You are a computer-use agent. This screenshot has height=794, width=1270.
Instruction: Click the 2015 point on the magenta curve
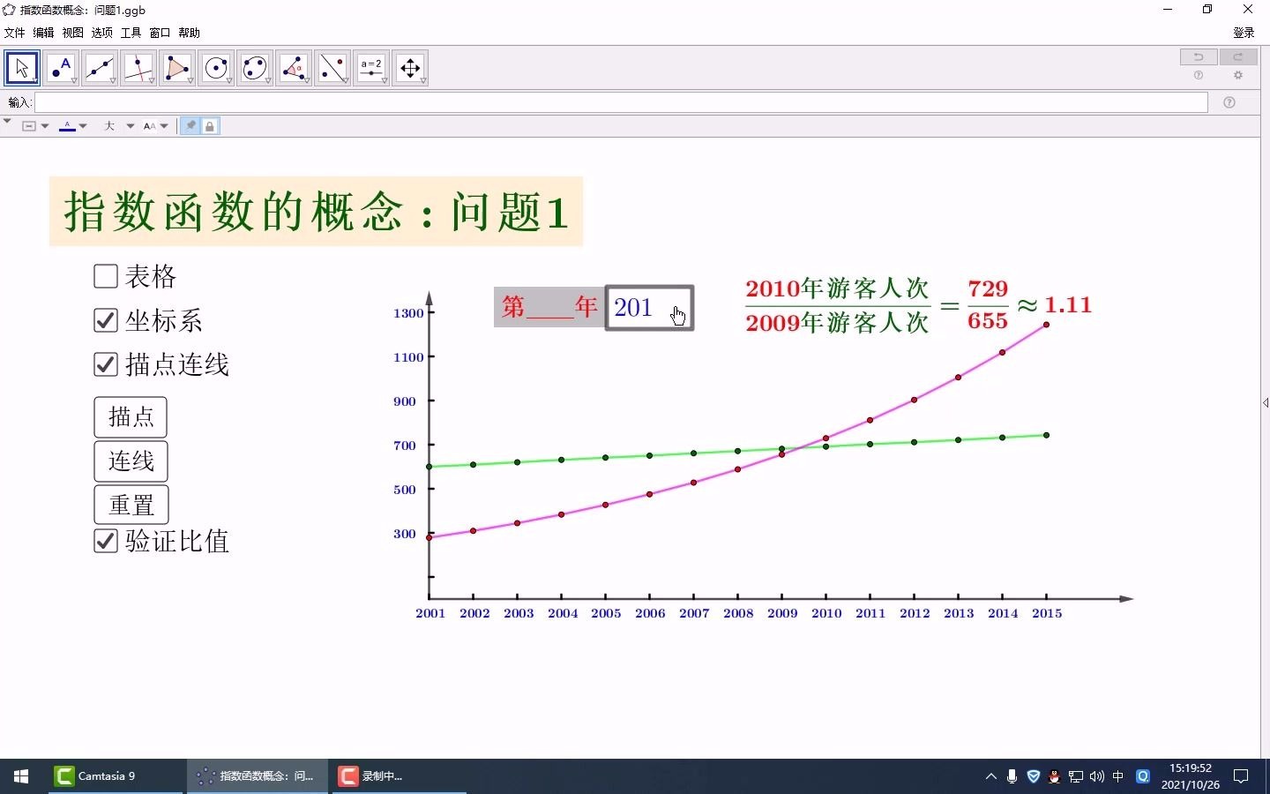pos(1047,325)
